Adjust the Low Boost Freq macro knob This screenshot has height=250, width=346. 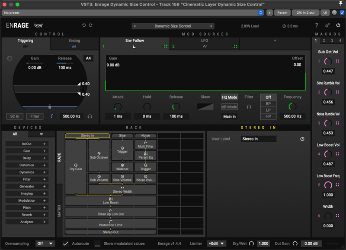point(328,185)
